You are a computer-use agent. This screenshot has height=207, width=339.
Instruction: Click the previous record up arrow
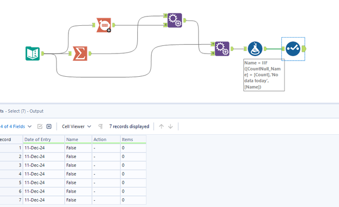(x=162, y=126)
